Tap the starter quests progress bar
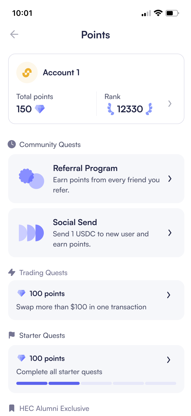191x416 pixels. (x=96, y=383)
